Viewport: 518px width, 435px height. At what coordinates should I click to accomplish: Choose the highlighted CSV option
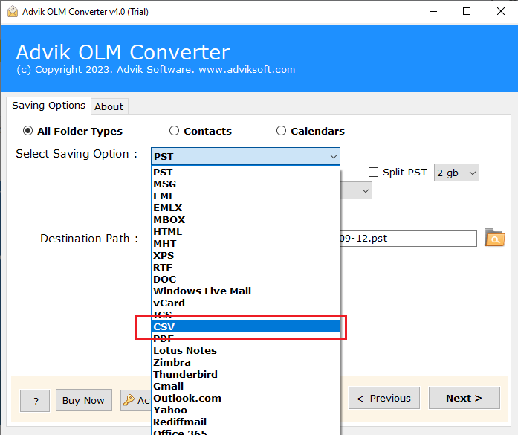click(245, 327)
